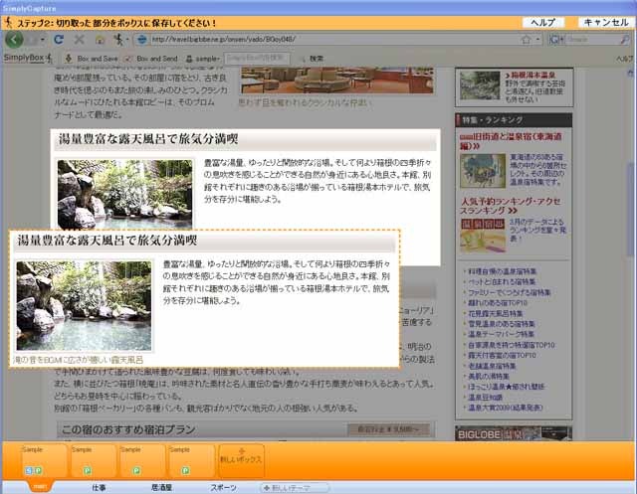
Task: Click the 検索 search button
Action: 312,59
